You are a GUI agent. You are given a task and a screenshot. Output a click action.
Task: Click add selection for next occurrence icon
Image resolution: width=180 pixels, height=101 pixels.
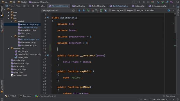point(88,11)
